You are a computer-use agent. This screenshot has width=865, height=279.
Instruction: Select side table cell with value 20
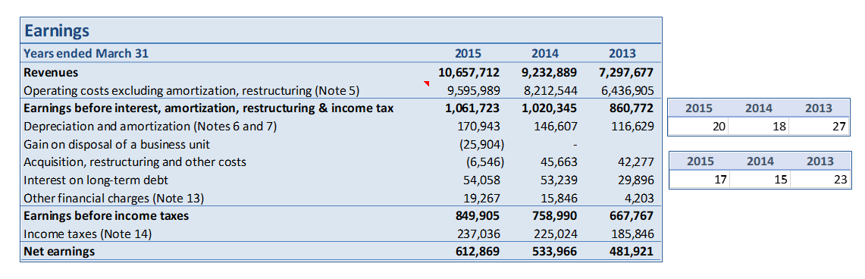(698, 127)
